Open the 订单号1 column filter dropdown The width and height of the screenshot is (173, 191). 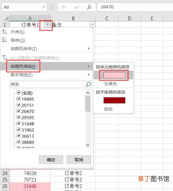[48, 25]
